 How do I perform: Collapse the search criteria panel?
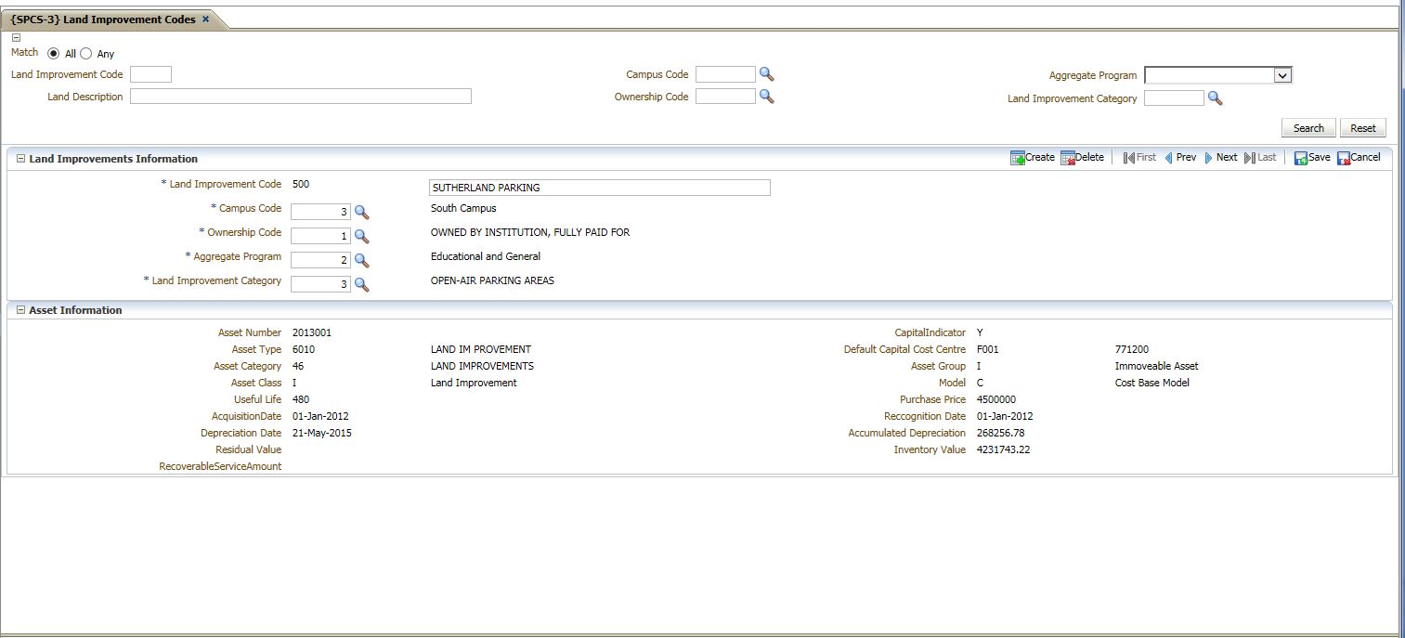pos(16,38)
